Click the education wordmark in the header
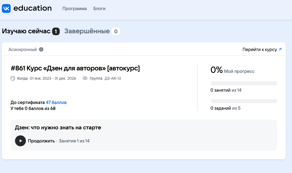Image resolution: width=292 pixels, height=173 pixels. coord(33,8)
